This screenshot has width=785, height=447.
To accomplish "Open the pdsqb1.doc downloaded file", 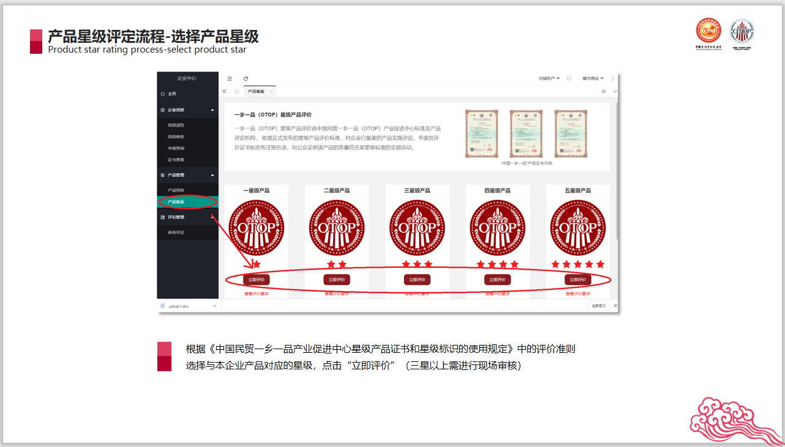I will [179, 306].
